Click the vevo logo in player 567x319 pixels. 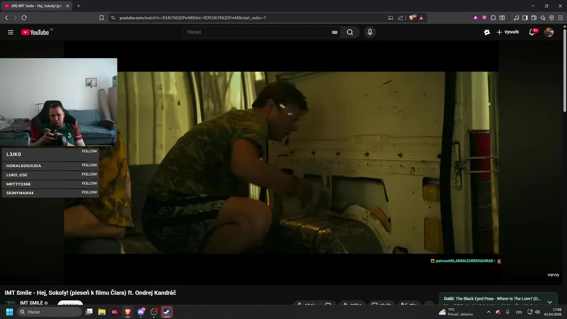(x=553, y=275)
